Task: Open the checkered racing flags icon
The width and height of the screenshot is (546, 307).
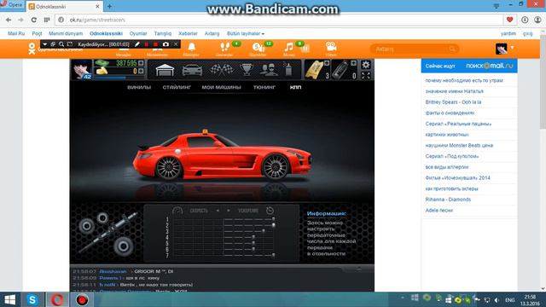Action: point(222,70)
